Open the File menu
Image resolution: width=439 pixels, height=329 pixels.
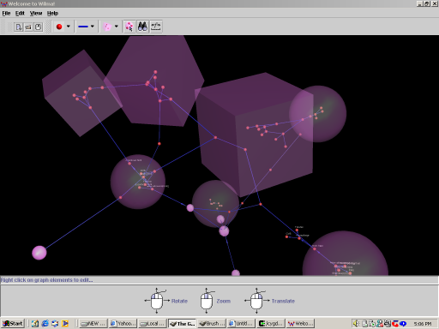pos(6,13)
